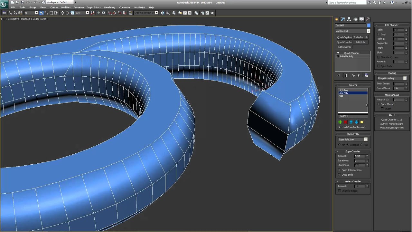Click the Align tool icon
412x232 pixels.
[x=168, y=13]
